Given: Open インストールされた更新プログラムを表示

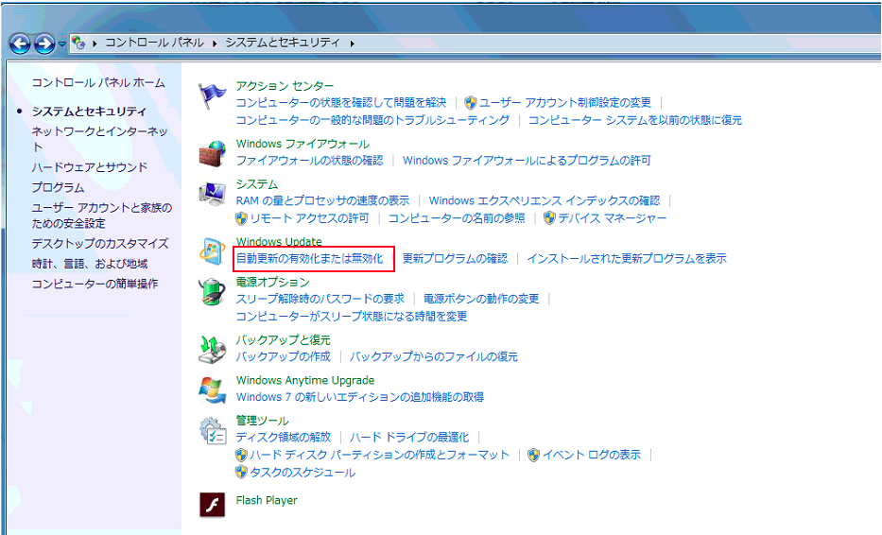Looking at the screenshot, I should (627, 259).
